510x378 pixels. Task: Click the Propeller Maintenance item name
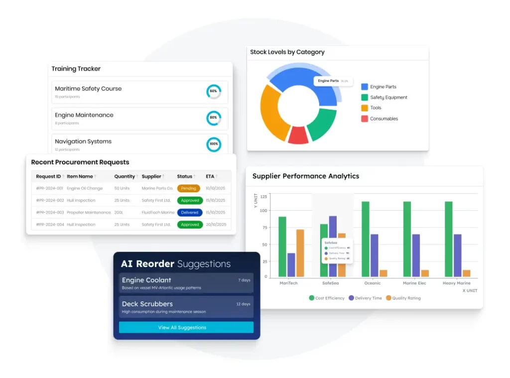click(x=89, y=213)
